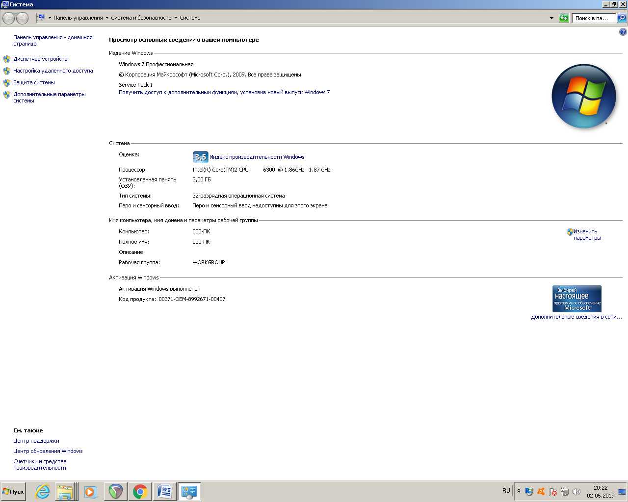Viewport: 628px width, 502px height.
Task: Expand dropdown arrow after Система и безопасность
Action: coord(176,18)
